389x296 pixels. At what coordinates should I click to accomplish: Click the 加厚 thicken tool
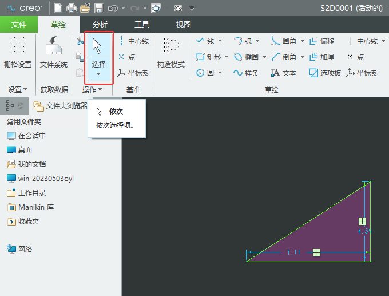(x=322, y=57)
